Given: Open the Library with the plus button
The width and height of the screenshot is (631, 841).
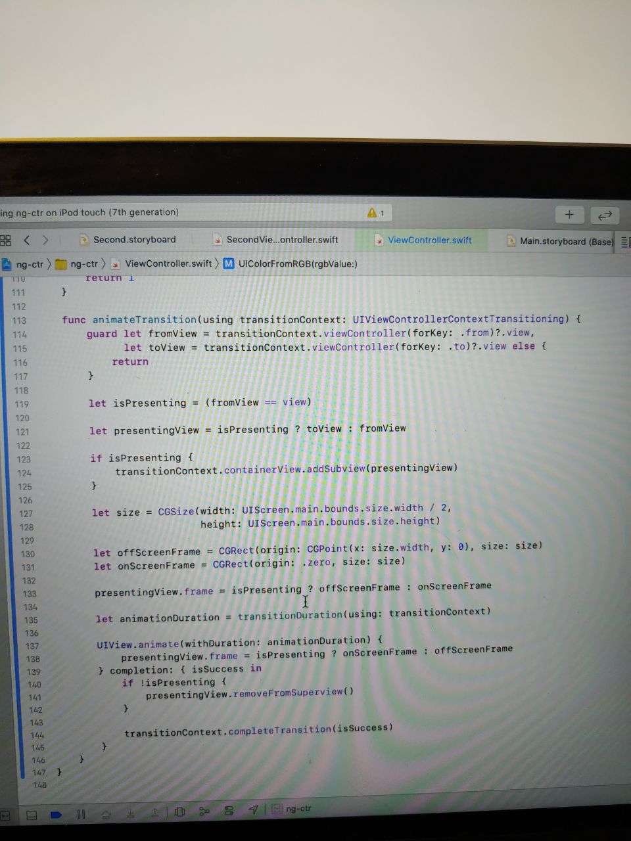Looking at the screenshot, I should tap(569, 214).
